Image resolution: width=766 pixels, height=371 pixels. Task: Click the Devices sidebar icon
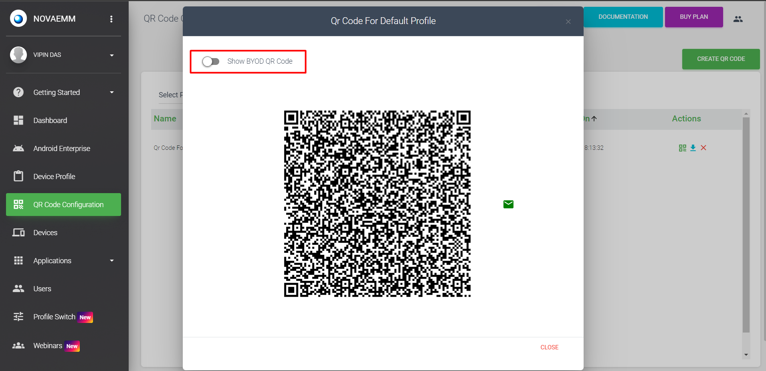tap(18, 233)
